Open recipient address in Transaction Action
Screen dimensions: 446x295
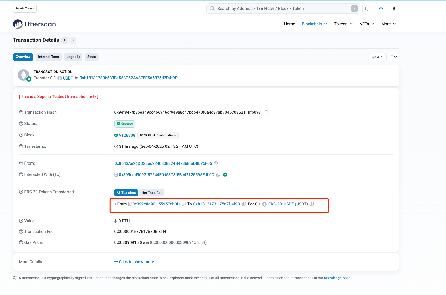(x=128, y=78)
